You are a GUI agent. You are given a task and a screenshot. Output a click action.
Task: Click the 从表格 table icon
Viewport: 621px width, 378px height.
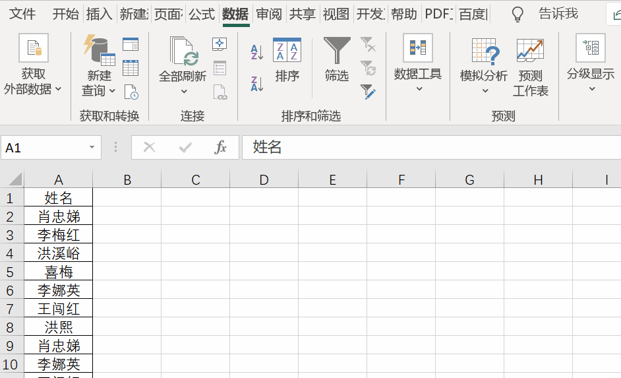pos(131,68)
